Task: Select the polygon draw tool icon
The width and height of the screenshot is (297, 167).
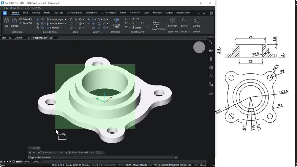Action: click(71, 28)
